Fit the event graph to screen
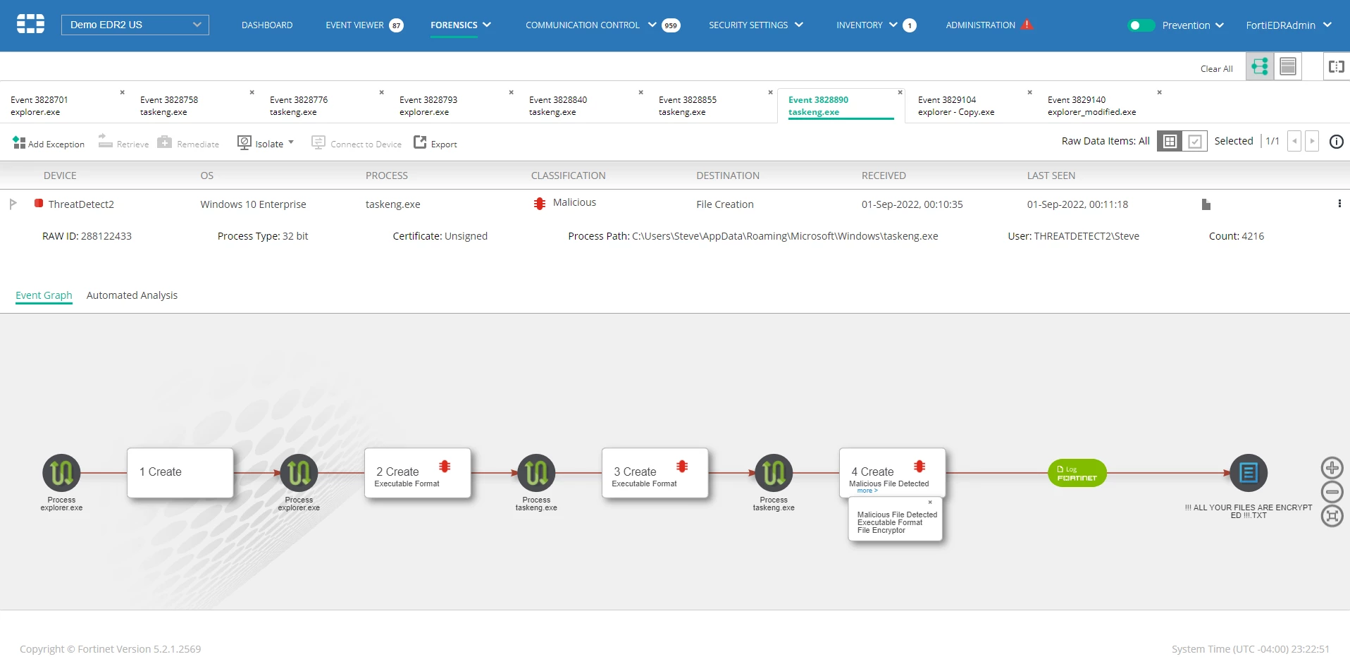 1332,516
